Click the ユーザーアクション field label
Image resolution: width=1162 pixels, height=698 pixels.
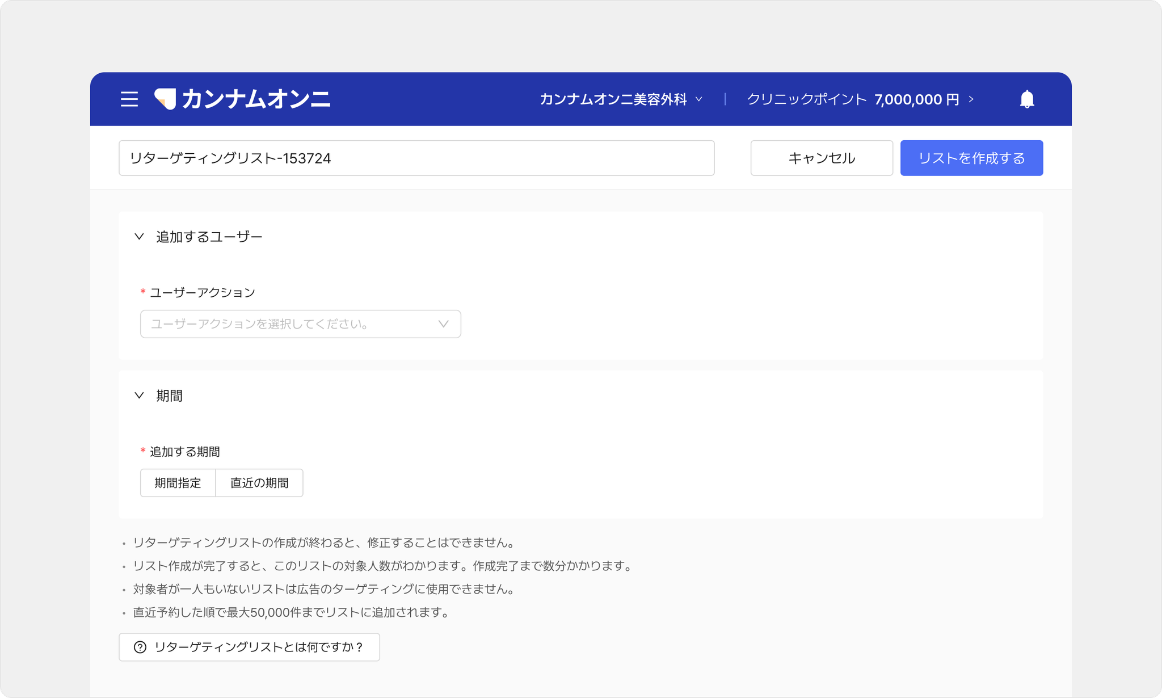tap(203, 292)
